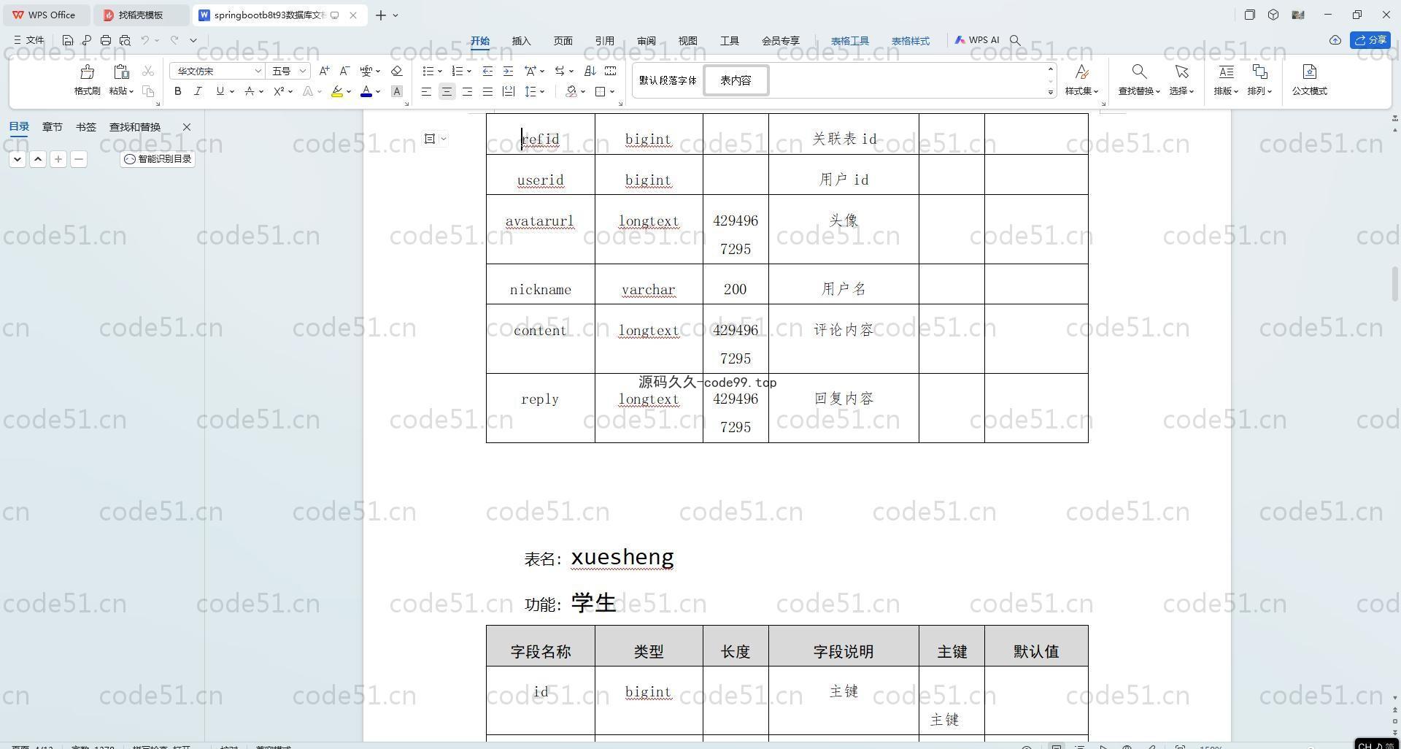Click the 智能识别目录 button
The width and height of the screenshot is (1401, 749).
point(158,159)
